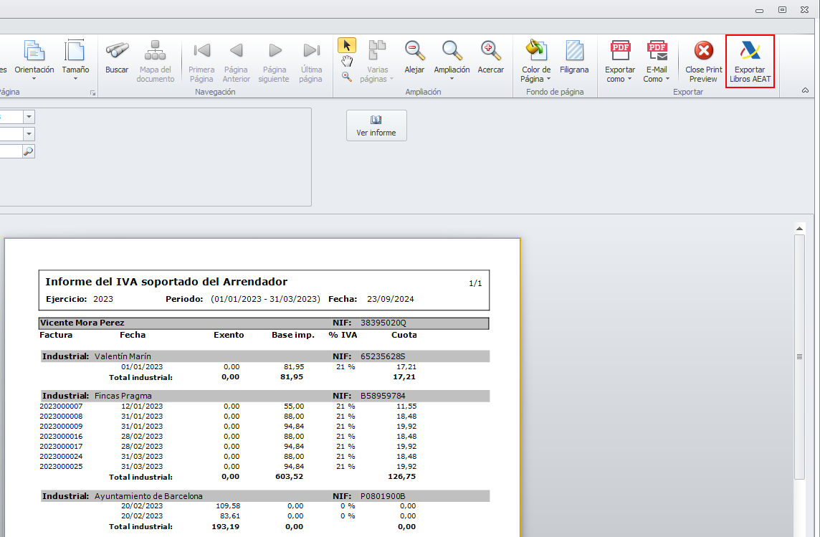This screenshot has height=537, width=820.
Task: Collapse the ribbon with the chevron
Action: tap(805, 91)
